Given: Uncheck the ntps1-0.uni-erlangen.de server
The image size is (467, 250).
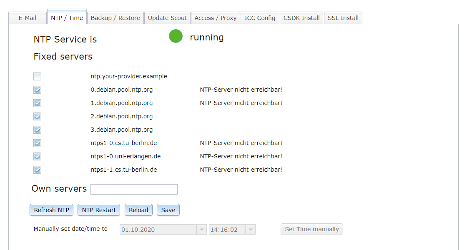Looking at the screenshot, I should [x=38, y=157].
